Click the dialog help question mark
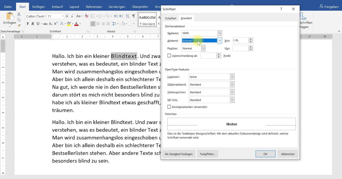 point(281,9)
